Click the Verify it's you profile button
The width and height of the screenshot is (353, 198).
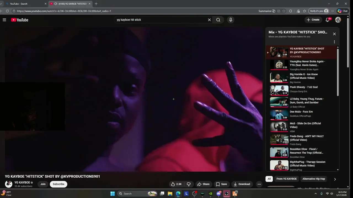[x=319, y=11]
